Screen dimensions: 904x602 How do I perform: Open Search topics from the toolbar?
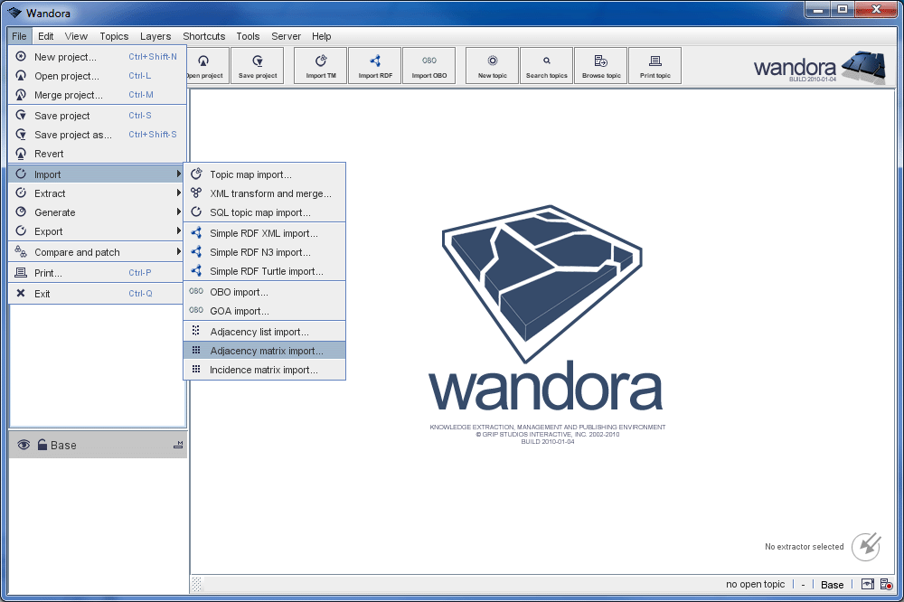(547, 66)
